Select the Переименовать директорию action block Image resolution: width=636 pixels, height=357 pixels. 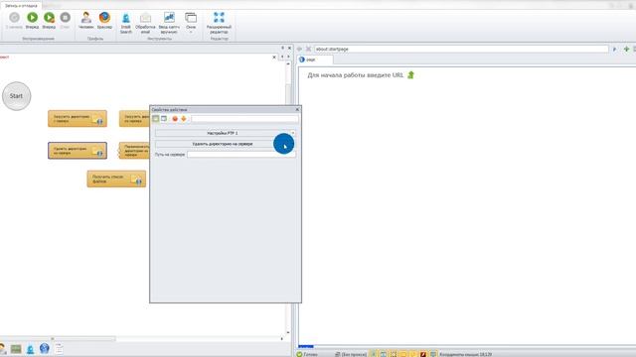[134, 151]
